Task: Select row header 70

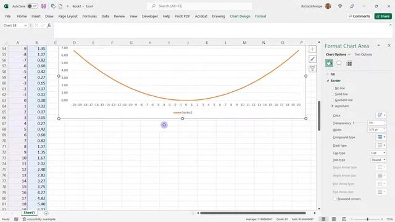Action: pos(4,141)
